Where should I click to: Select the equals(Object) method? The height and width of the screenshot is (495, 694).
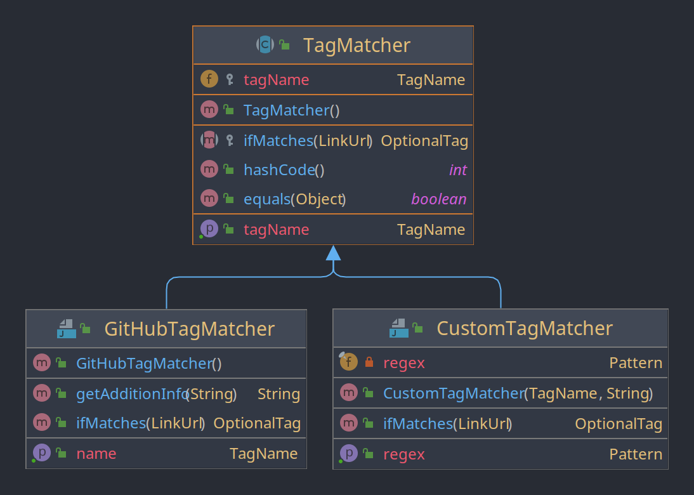(x=295, y=199)
